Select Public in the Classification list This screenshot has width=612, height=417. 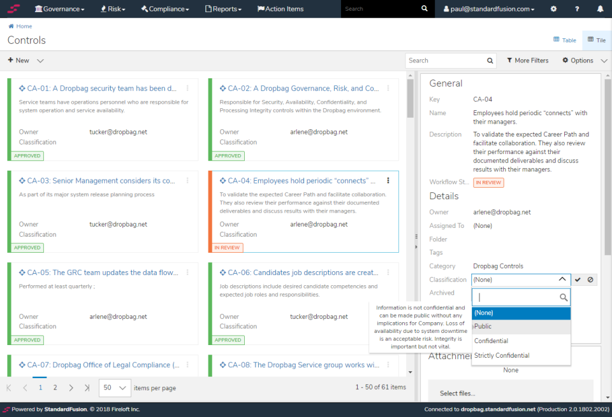[521, 327]
